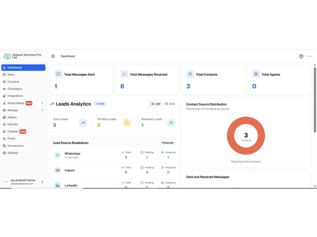Click the Sources count badge
This screenshot has height=237, width=317.
167,143
